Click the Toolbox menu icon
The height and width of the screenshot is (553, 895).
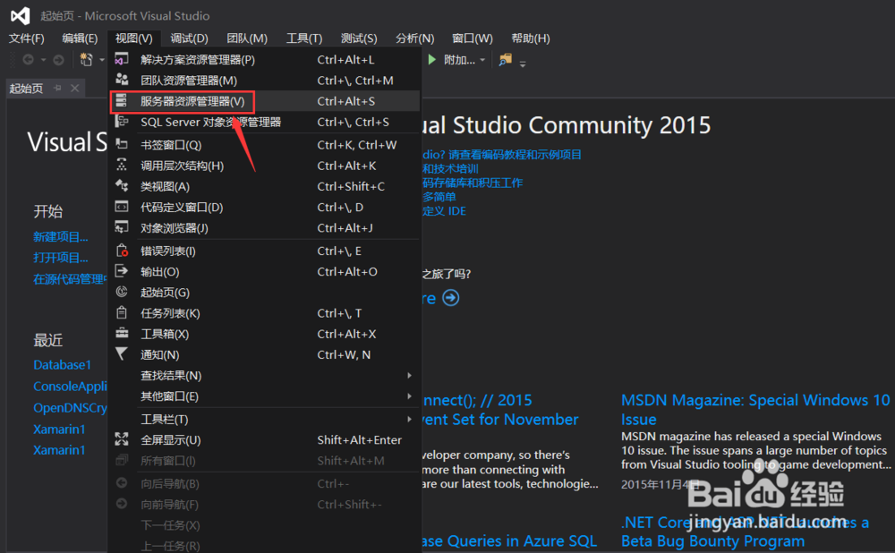pos(122,333)
